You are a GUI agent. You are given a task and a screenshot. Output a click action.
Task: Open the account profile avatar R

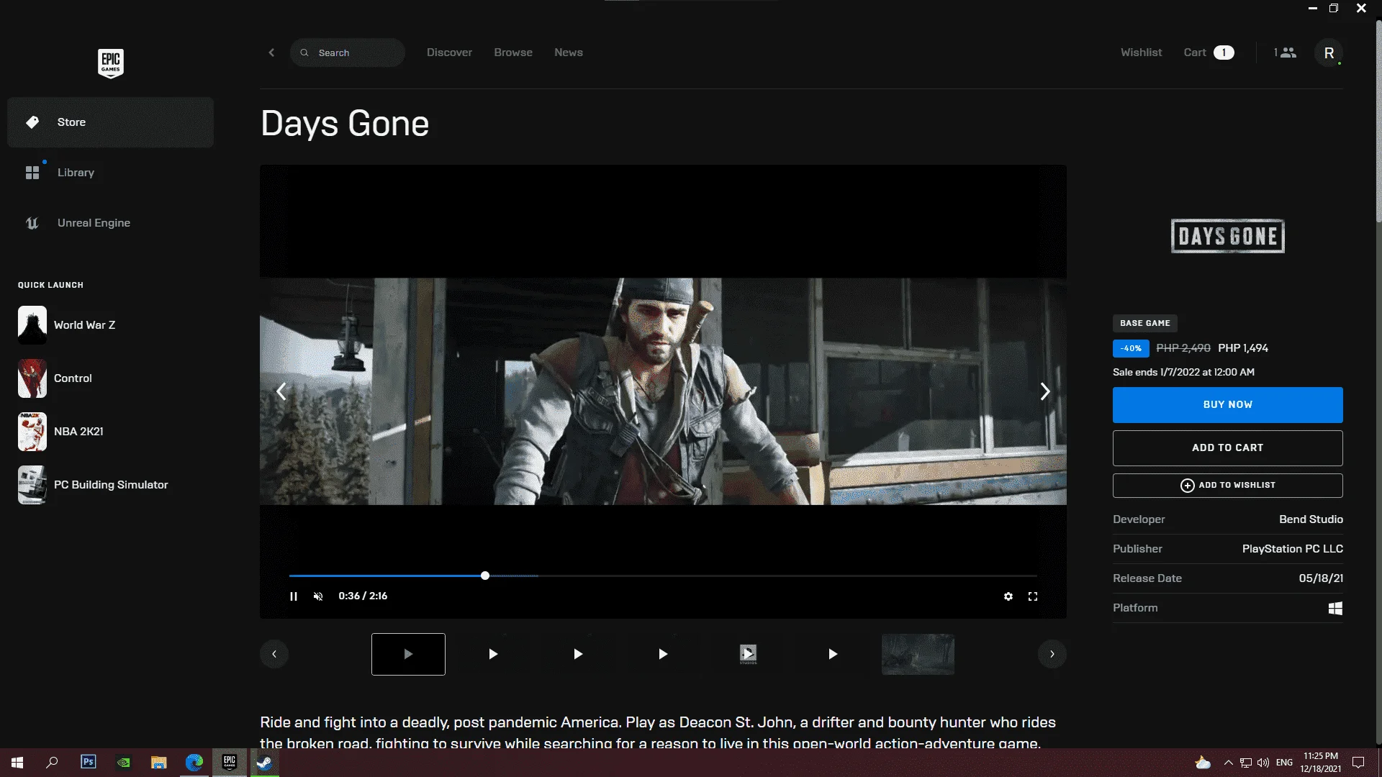(1329, 53)
